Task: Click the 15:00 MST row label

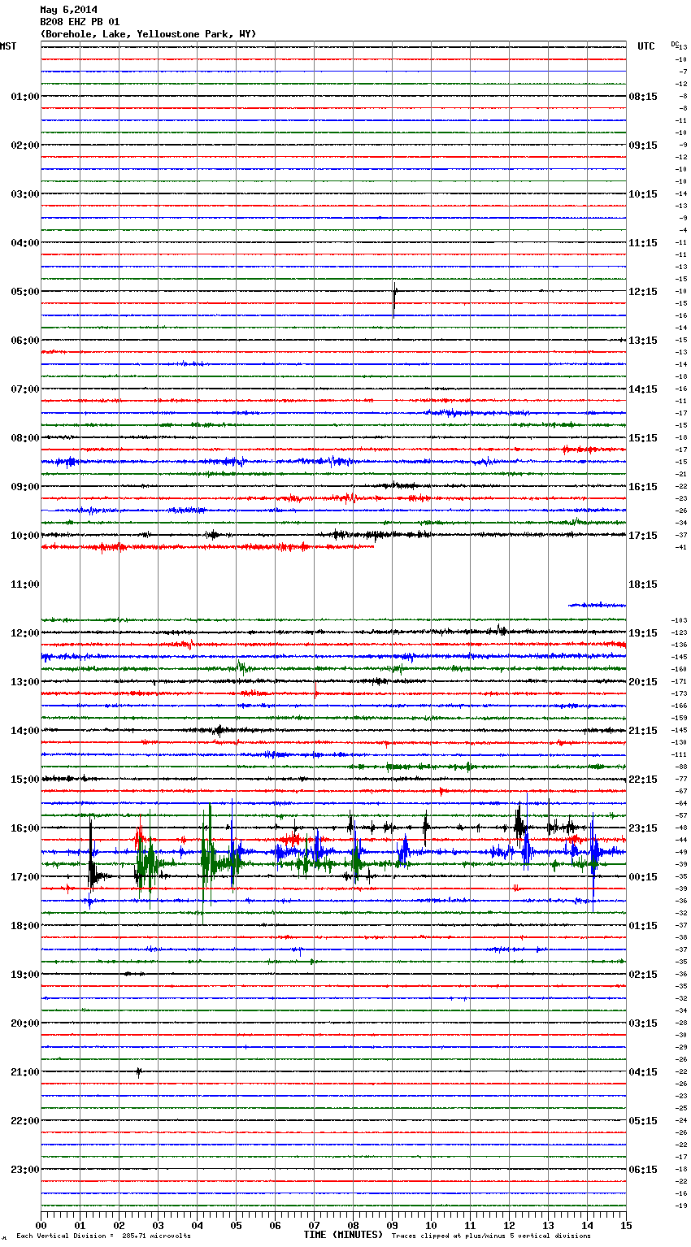Action: (x=25, y=780)
